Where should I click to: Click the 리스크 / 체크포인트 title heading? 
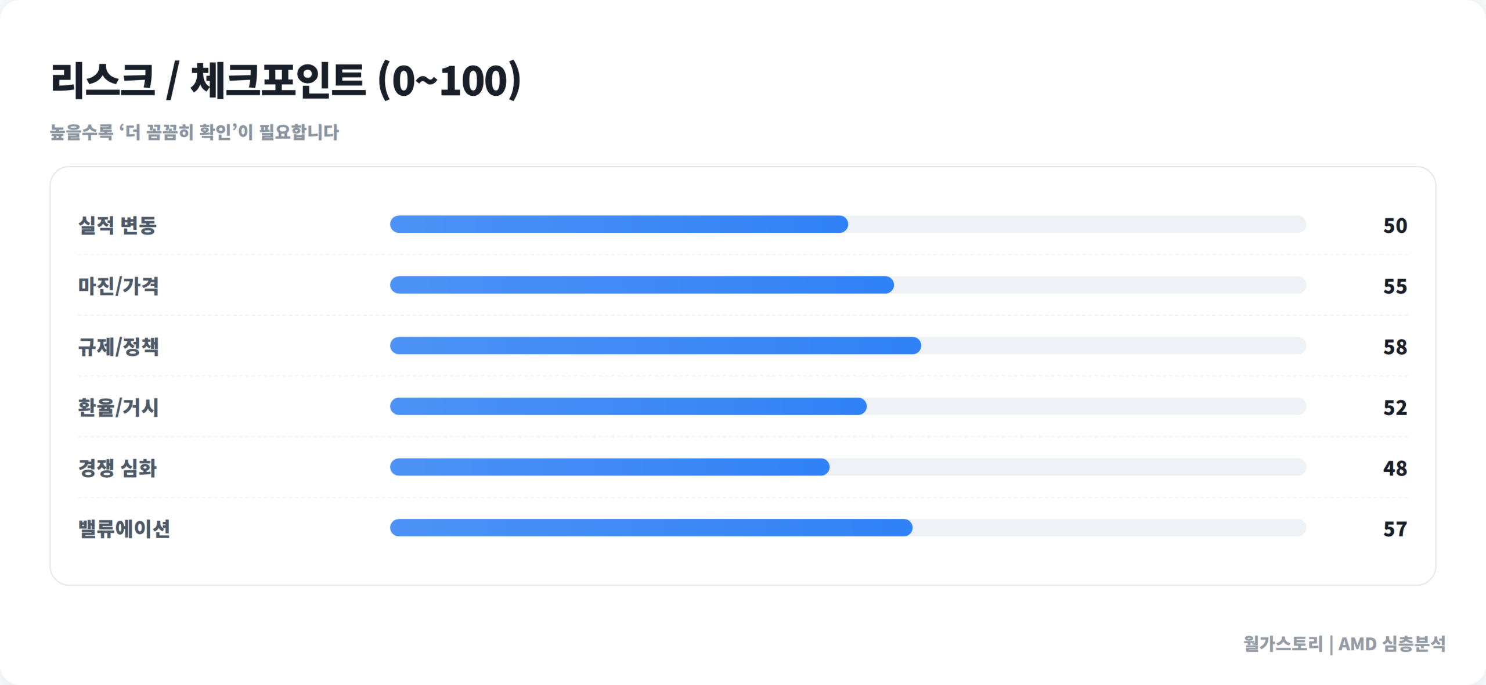[x=286, y=80]
